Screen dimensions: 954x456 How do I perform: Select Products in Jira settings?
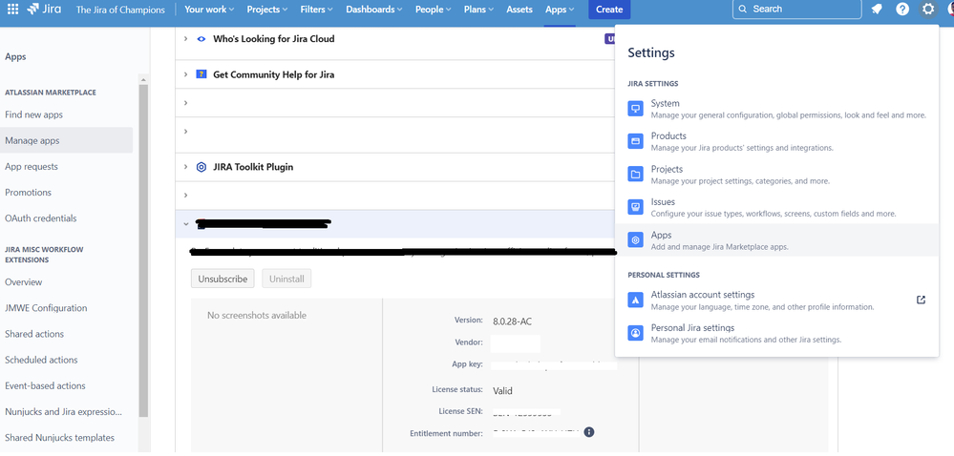(x=777, y=141)
